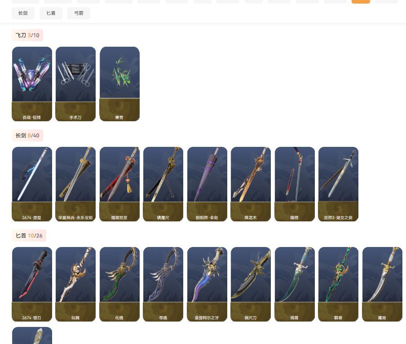Click the 匕首 10/26 category label
The height and width of the screenshot is (344, 406).
click(x=29, y=235)
